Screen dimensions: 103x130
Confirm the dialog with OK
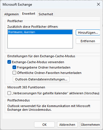pos(44,125)
